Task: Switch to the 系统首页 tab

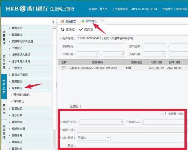Action: (69, 22)
